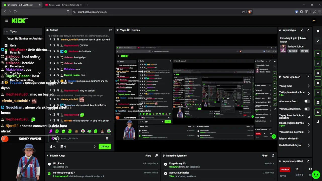Toggle the lightning bolt panel icon
Image resolution: width=322 pixels, height=181 pixels.
318,64
